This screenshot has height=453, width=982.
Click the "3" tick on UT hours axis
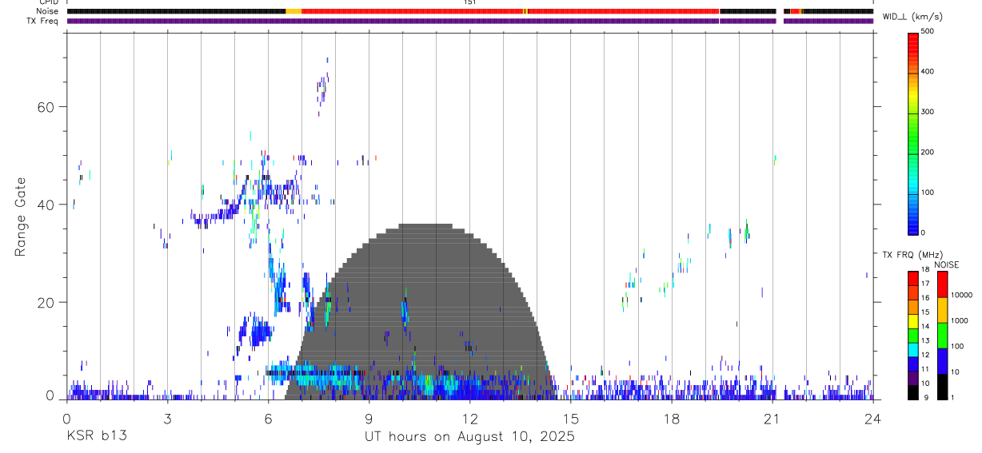[167, 419]
